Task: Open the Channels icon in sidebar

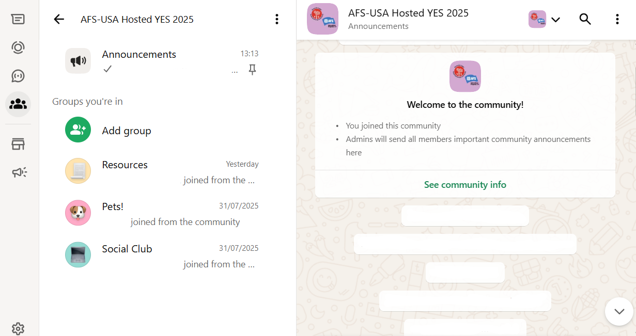Action: (18, 76)
